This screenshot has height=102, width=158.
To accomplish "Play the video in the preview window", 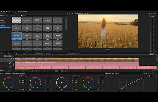I will [106, 49].
